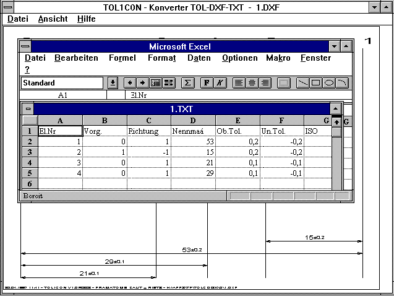Image resolution: width=394 pixels, height=296 pixels.
Task: Click the select-all corner box of sheet
Action: [x=30, y=121]
